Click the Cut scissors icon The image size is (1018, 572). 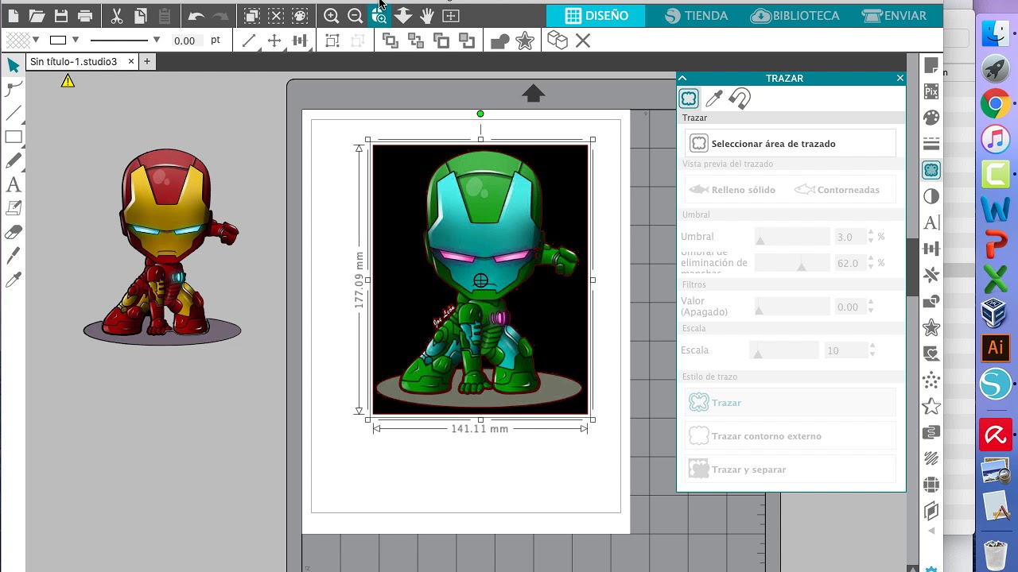[116, 16]
